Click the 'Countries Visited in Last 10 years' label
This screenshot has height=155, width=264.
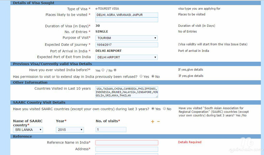pos(62,88)
